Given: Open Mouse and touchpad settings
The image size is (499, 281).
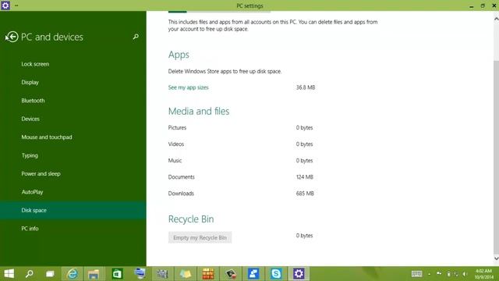Looking at the screenshot, I should pyautogui.click(x=47, y=137).
